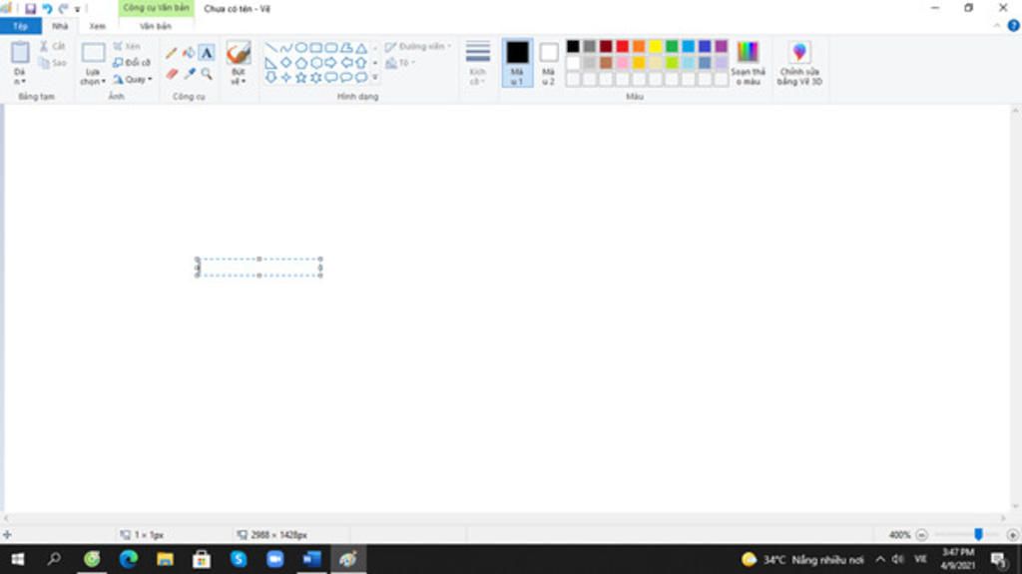Open the Quick Access Toolbar customize arrow
The height and width of the screenshot is (574, 1022).
click(77, 9)
